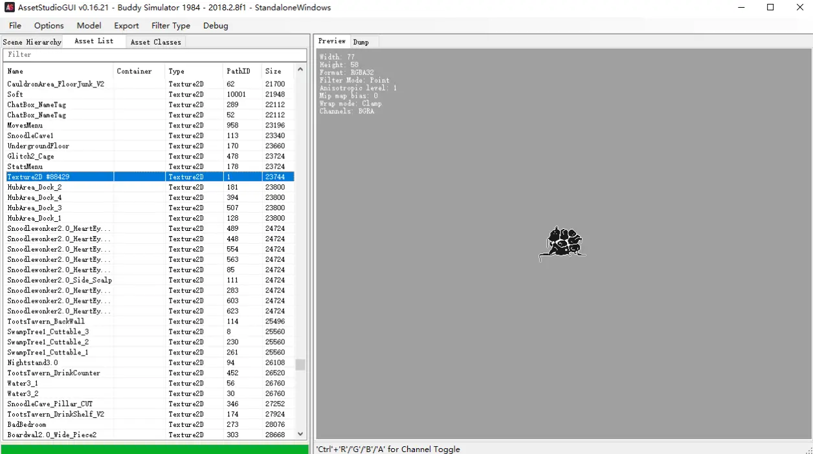Image resolution: width=813 pixels, height=454 pixels.
Task: Select the SnoodleCave1 row
Action: (x=149, y=136)
